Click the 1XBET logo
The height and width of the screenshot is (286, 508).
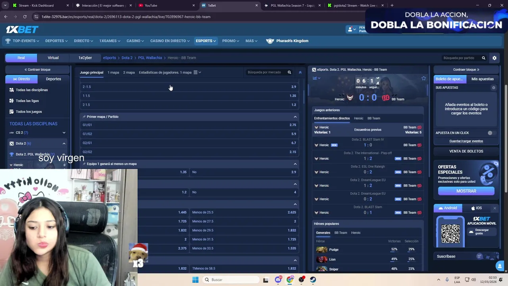22,29
